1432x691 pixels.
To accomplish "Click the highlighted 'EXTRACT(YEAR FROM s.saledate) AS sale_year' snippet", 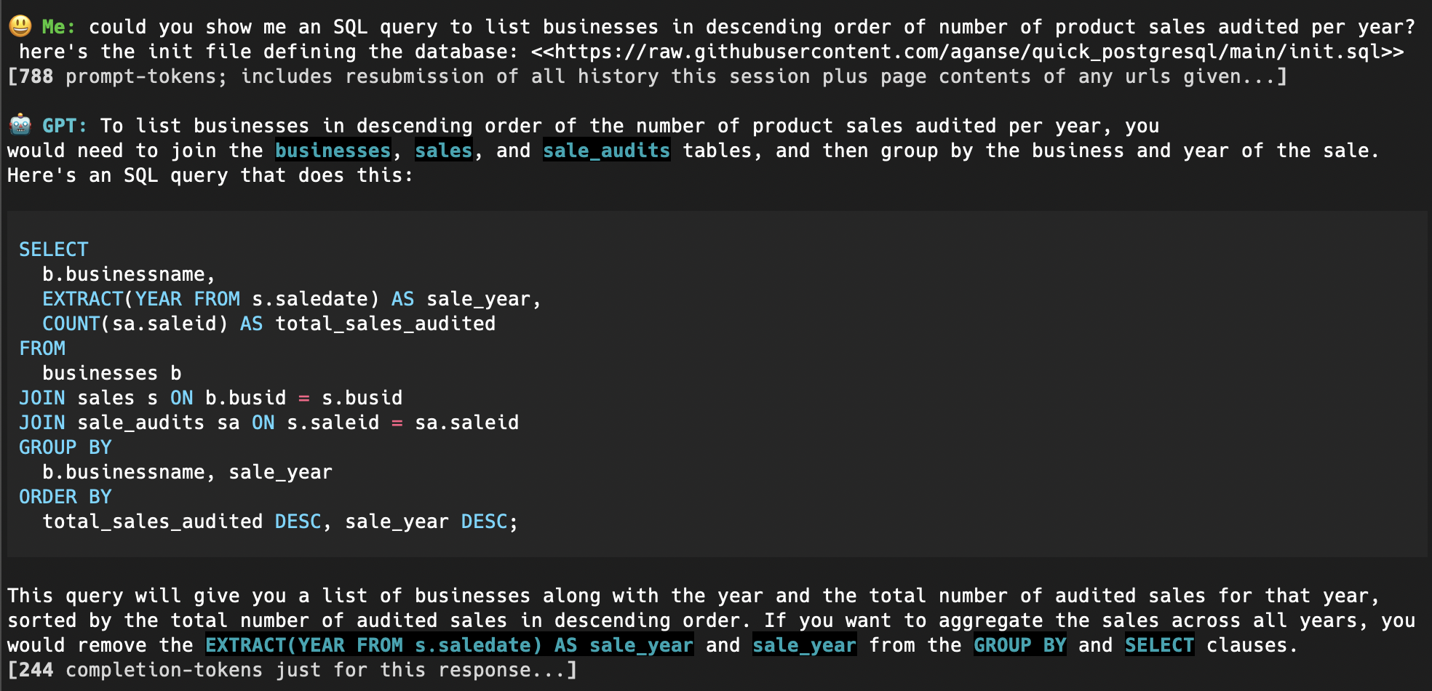I will point(450,645).
